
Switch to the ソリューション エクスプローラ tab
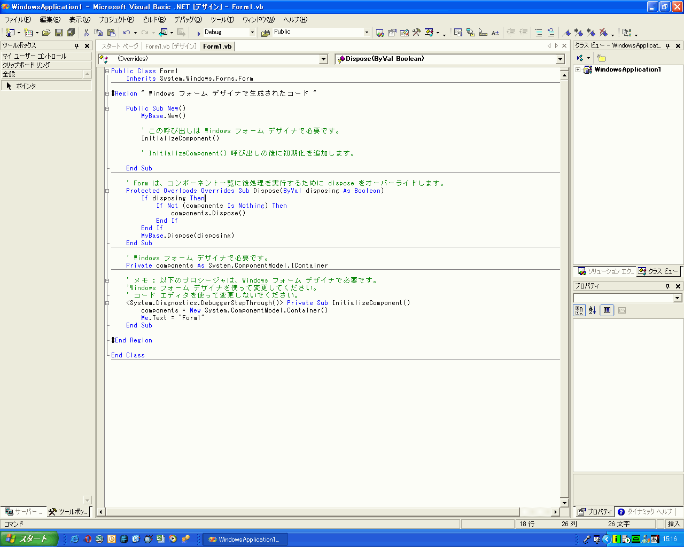605,271
